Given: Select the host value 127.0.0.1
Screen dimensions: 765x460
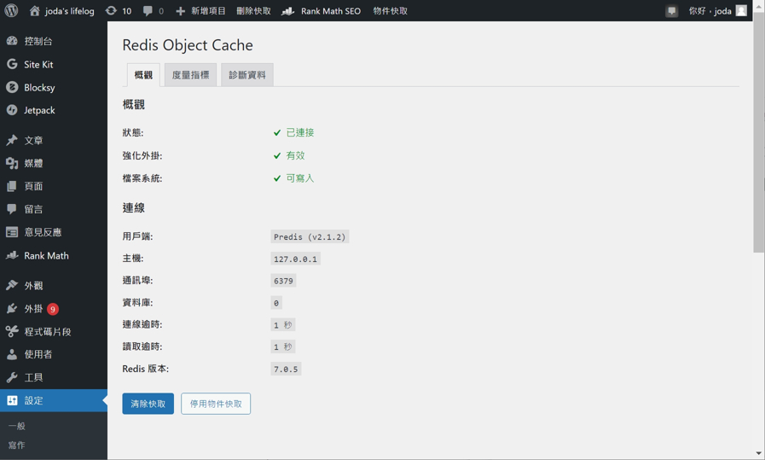Looking at the screenshot, I should point(295,259).
